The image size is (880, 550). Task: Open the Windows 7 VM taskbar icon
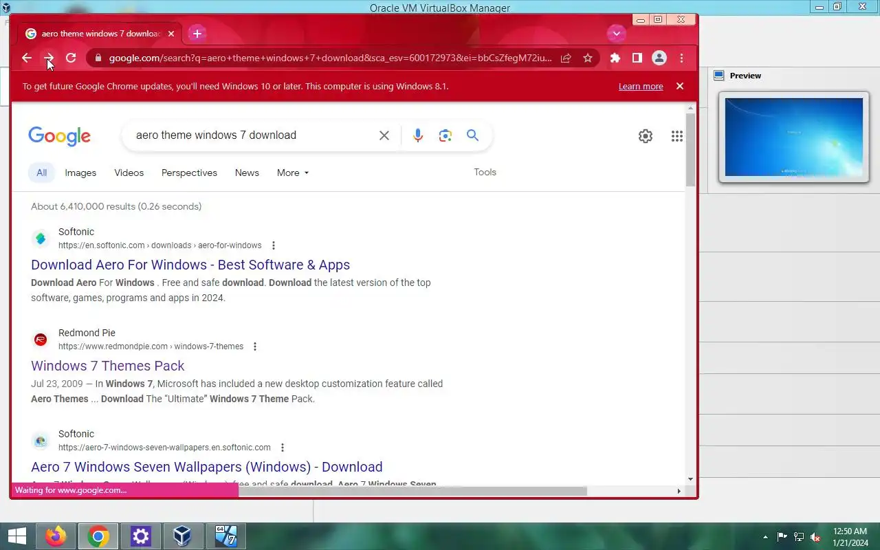[x=225, y=536]
